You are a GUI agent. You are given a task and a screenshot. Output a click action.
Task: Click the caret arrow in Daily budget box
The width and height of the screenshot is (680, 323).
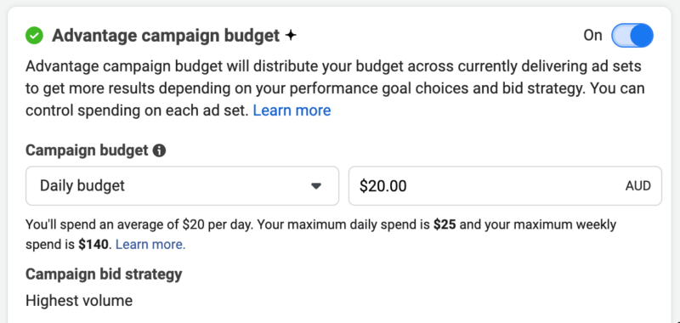click(316, 186)
